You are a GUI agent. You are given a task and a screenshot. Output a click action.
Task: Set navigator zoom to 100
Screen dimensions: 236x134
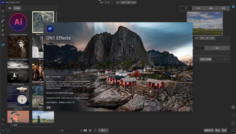pos(202,38)
